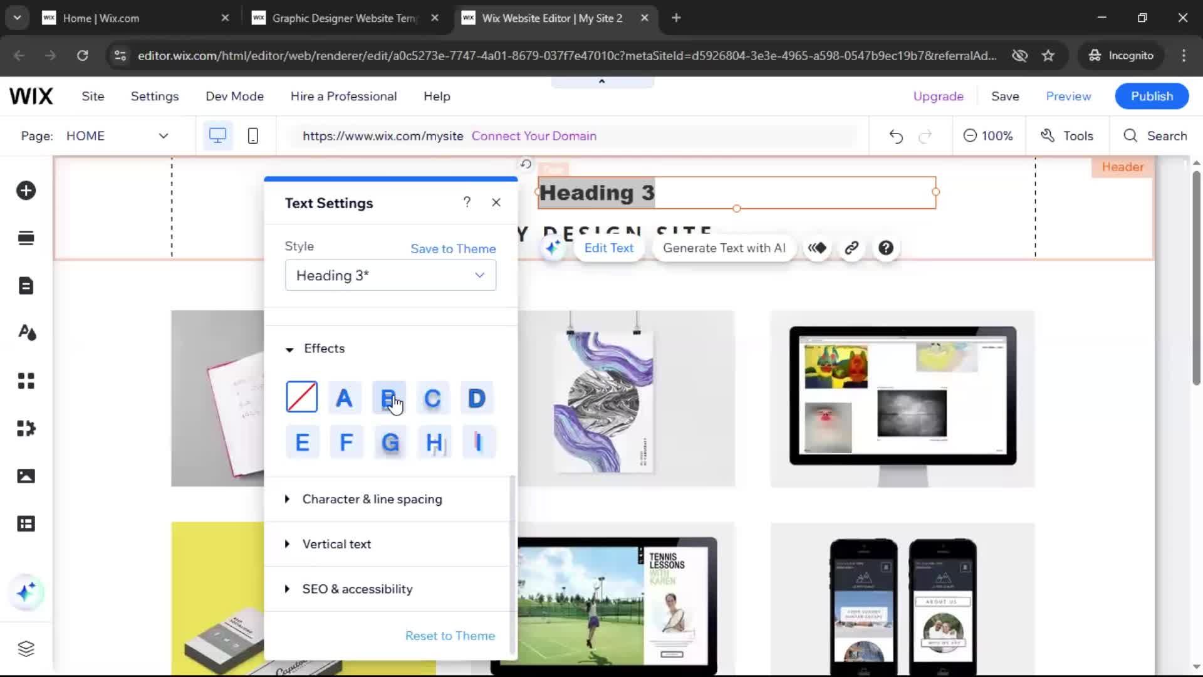Image resolution: width=1203 pixels, height=677 pixels.
Task: Click Connect Your Domain link
Action: (x=534, y=136)
